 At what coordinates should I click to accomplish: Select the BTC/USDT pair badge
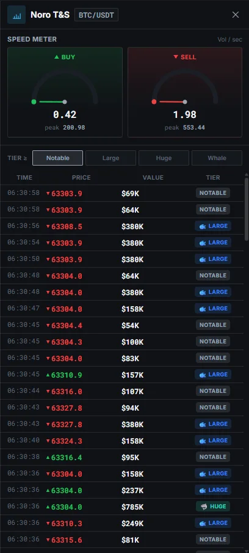pos(96,15)
